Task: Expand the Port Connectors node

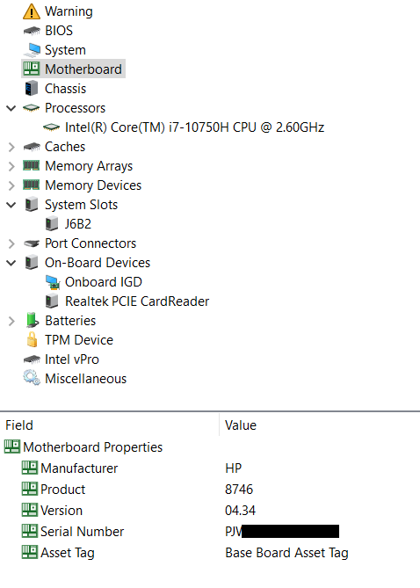Action: [x=11, y=243]
